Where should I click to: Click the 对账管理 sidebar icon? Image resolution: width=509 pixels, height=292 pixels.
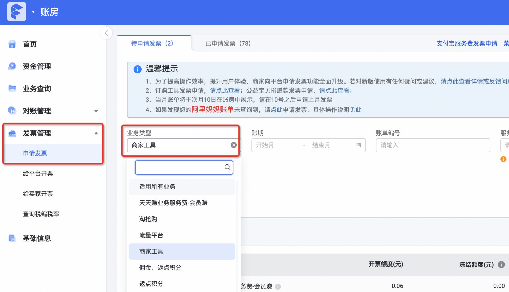(x=12, y=111)
